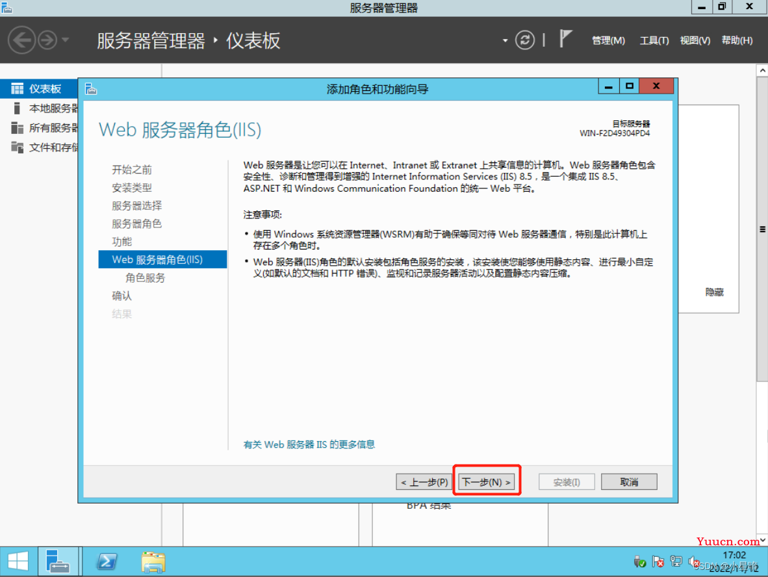Open Server Manager from the taskbar
Image resolution: width=768 pixels, height=577 pixels.
pos(58,561)
